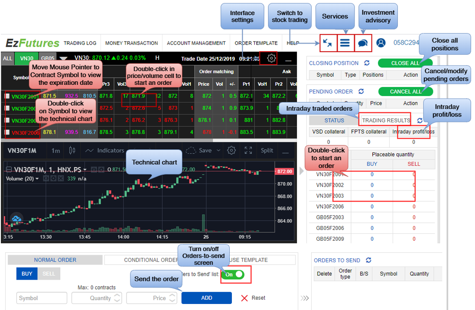The image size is (475, 310).
Task: Click the arrow between chart and placeable quantity
Action: (x=301, y=171)
